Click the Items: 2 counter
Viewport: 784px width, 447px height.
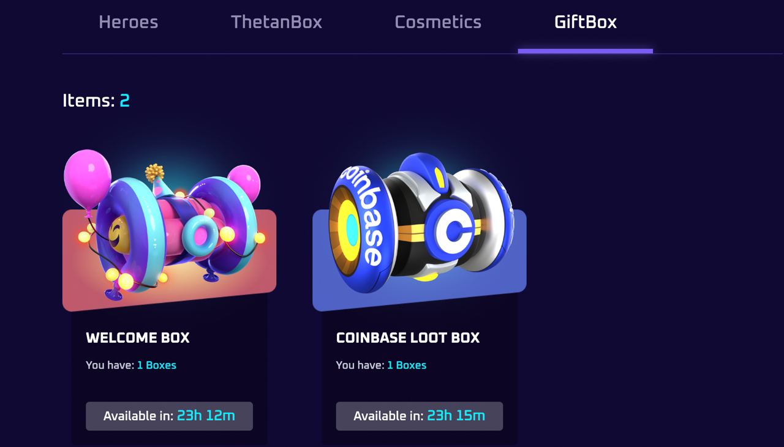point(96,100)
